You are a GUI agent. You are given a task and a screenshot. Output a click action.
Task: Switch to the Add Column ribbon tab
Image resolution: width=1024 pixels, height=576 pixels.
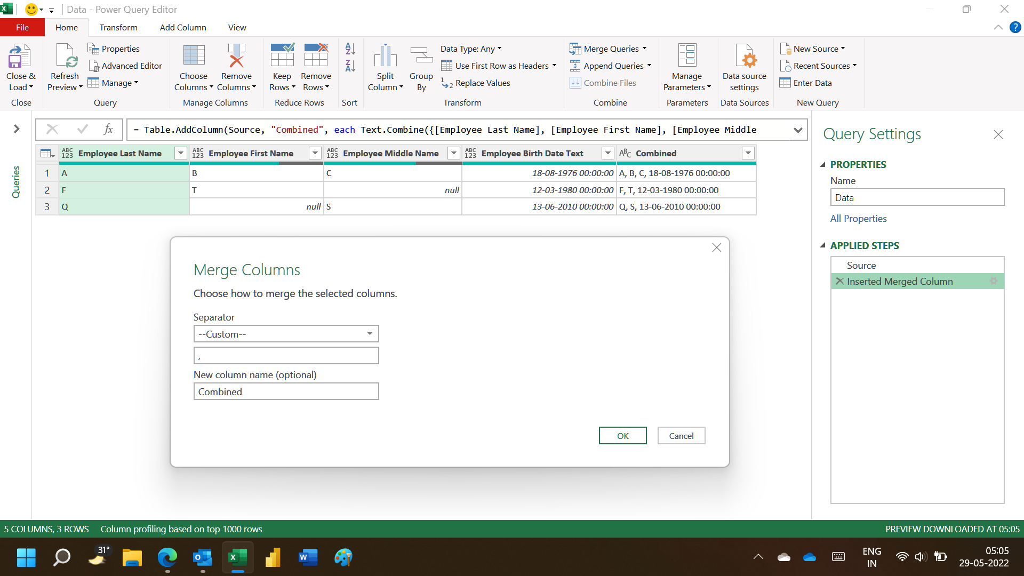(183, 27)
